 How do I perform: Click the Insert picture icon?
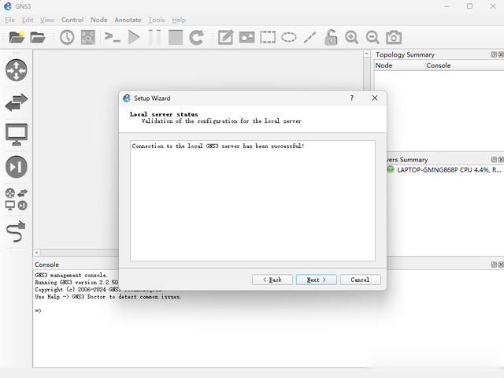(x=246, y=37)
